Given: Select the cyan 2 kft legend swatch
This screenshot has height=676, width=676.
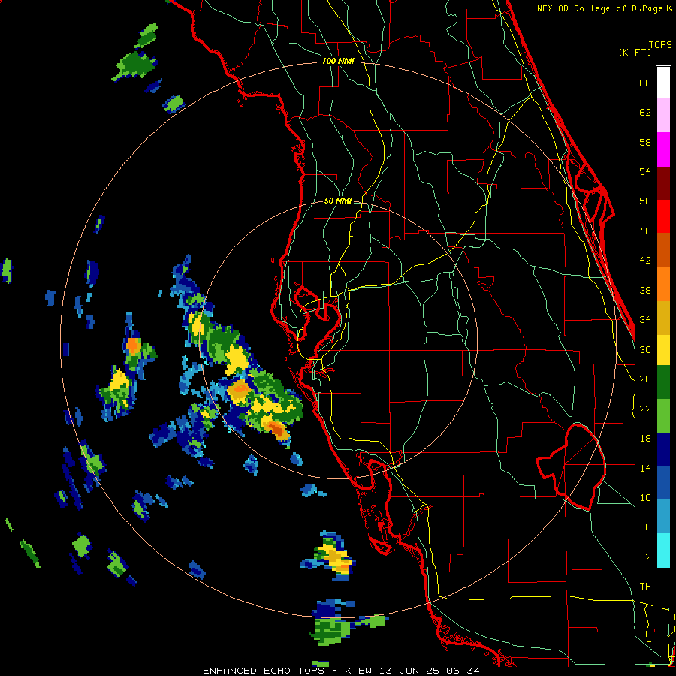Looking at the screenshot, I should 663,551.
